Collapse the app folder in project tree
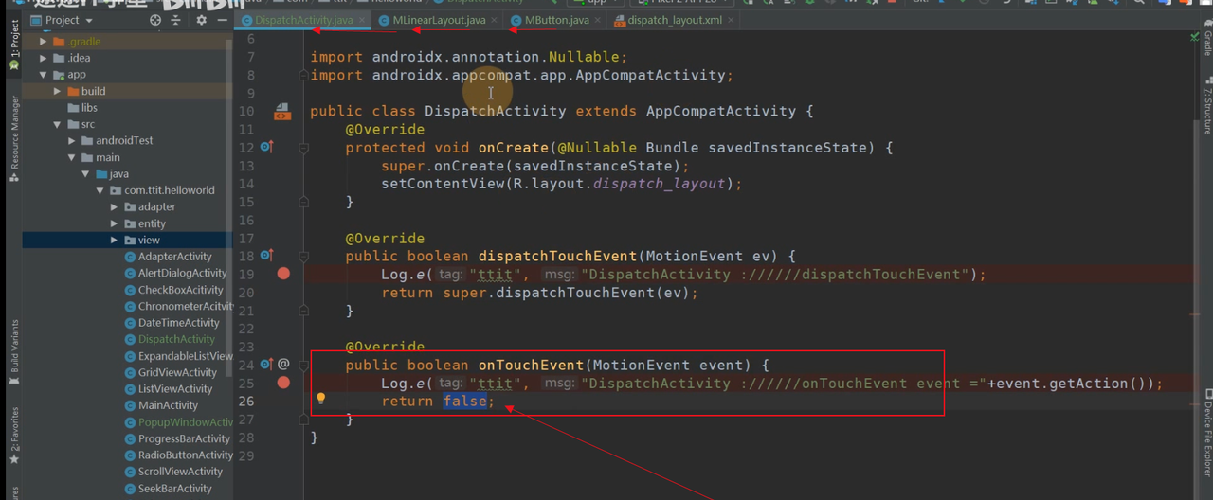1213x500 pixels. point(44,75)
